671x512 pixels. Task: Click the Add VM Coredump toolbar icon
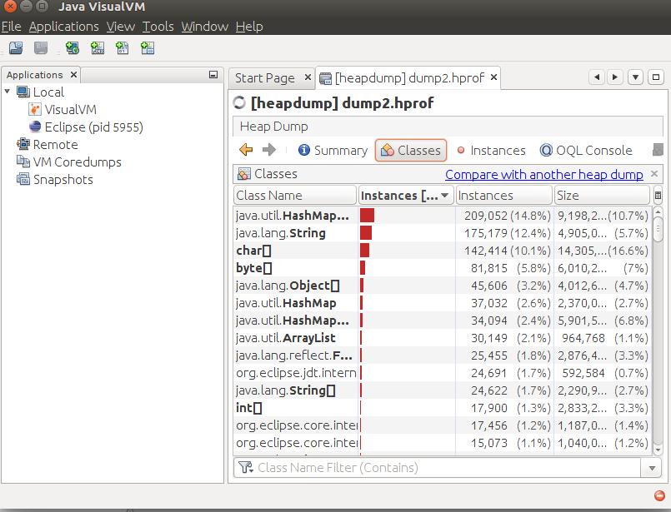[x=123, y=47]
